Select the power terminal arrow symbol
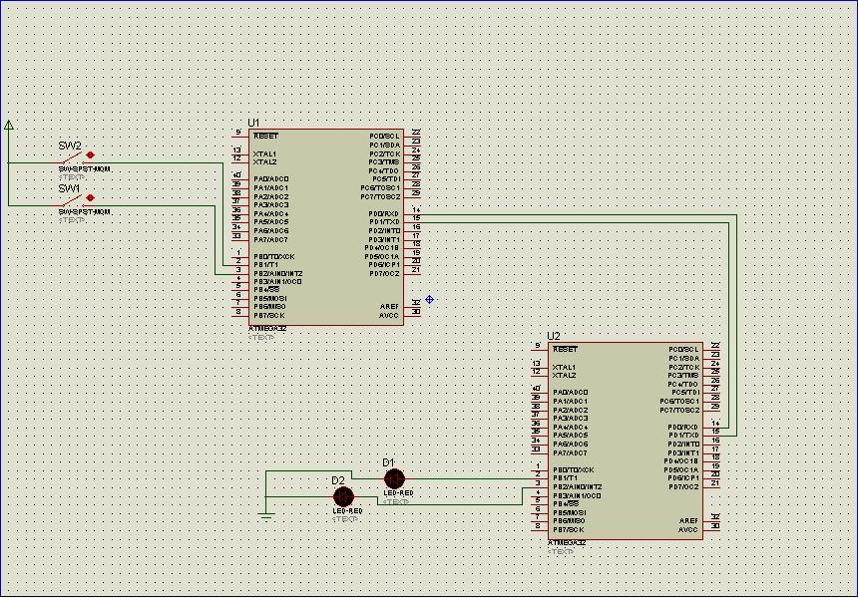The width and height of the screenshot is (858, 598). [x=9, y=125]
